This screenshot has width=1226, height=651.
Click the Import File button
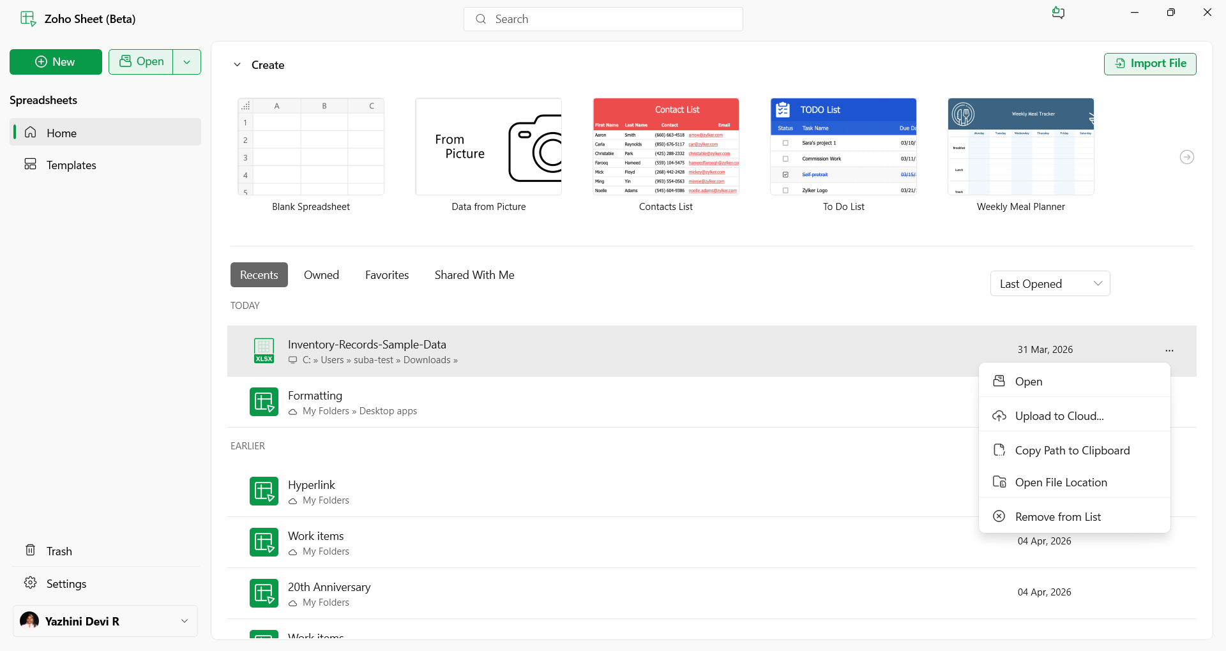point(1150,63)
